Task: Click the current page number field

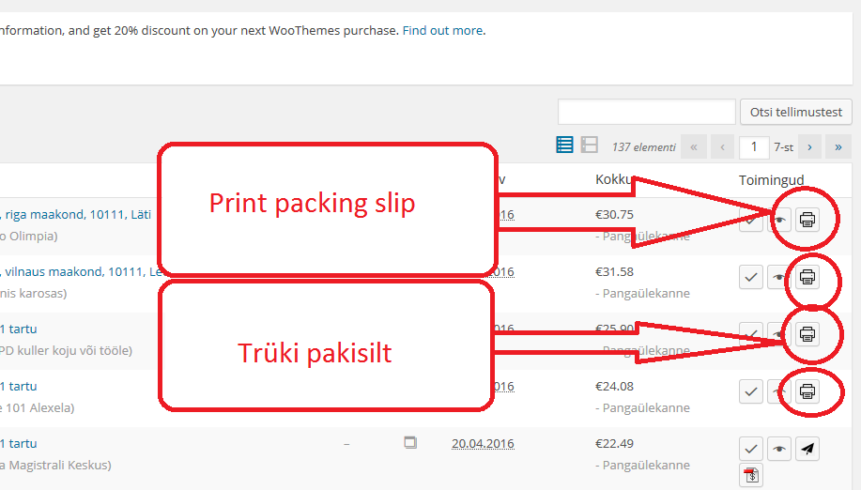Action: 753,147
